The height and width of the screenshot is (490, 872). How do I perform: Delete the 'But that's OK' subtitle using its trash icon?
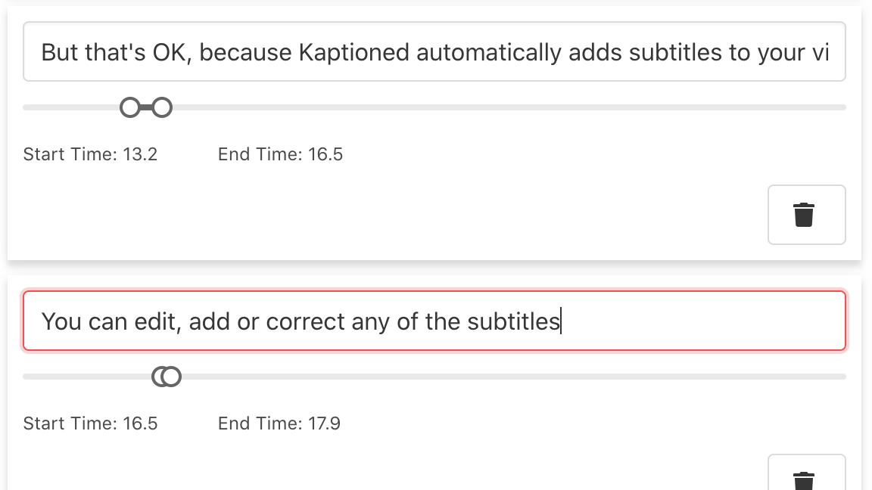(x=806, y=215)
